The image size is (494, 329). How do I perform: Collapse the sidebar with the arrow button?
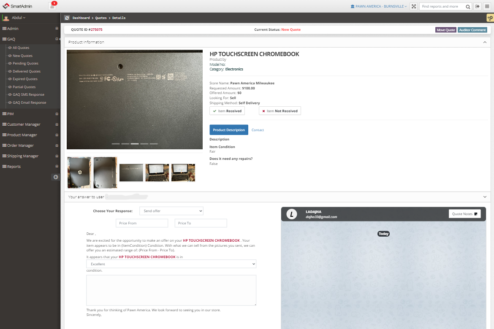click(x=55, y=177)
